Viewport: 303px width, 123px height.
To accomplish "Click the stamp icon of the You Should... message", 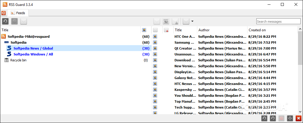I will point(155,96).
